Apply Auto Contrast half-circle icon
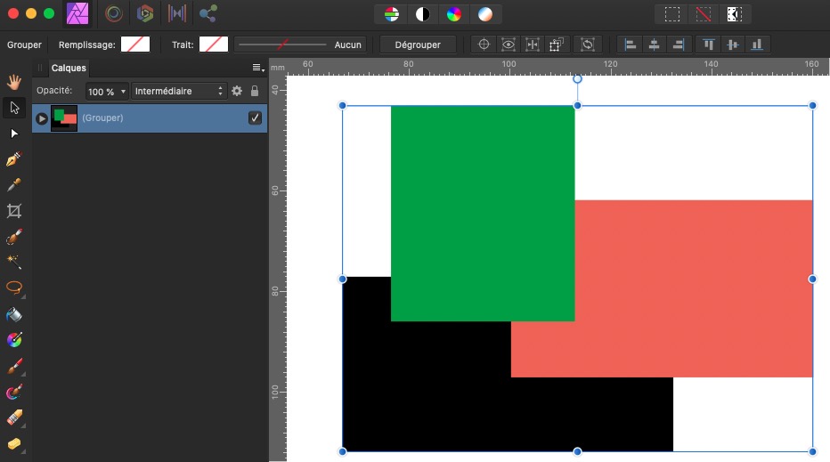Screen dimensions: 830x462 click(422, 14)
